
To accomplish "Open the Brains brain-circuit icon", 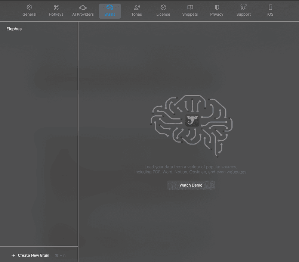I will [110, 7].
